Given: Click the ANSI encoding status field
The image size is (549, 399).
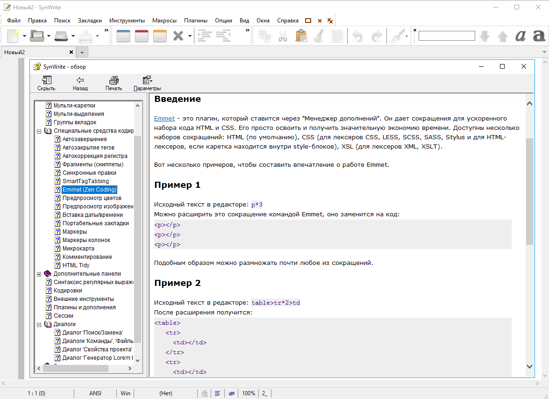Looking at the screenshot, I should (95, 393).
